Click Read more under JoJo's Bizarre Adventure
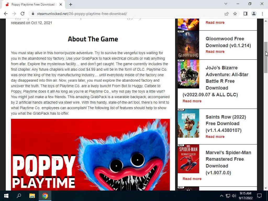 tap(192, 101)
